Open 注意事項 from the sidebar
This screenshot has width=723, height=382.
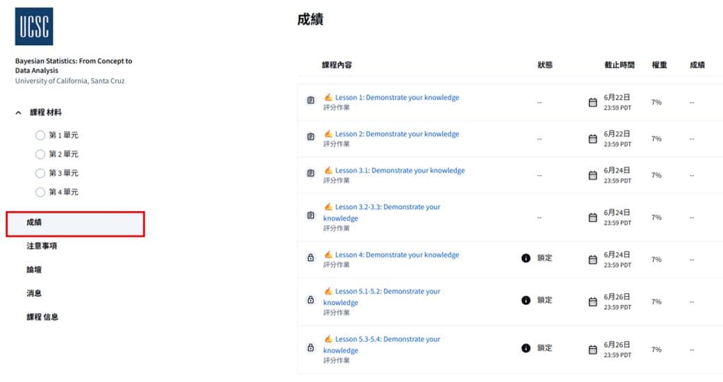[42, 246]
